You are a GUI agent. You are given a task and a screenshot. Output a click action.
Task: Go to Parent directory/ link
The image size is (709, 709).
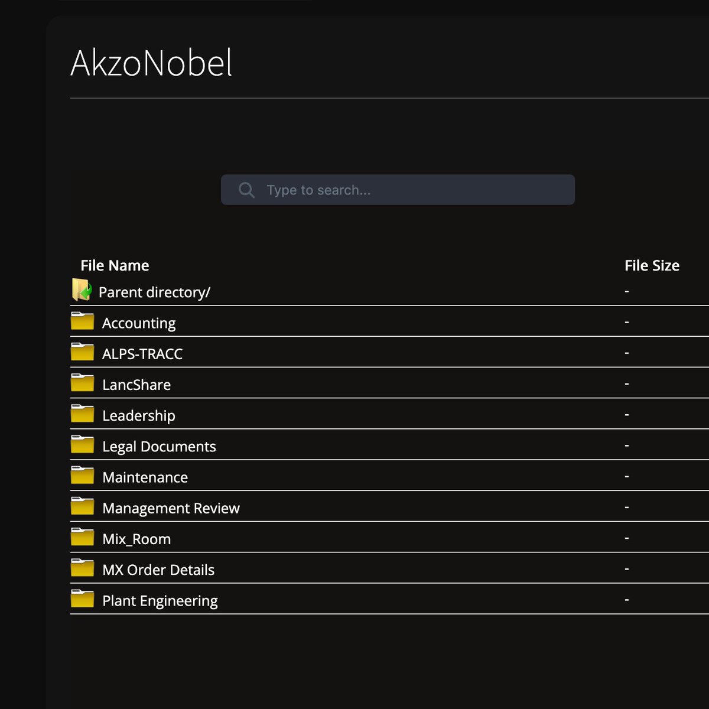154,292
